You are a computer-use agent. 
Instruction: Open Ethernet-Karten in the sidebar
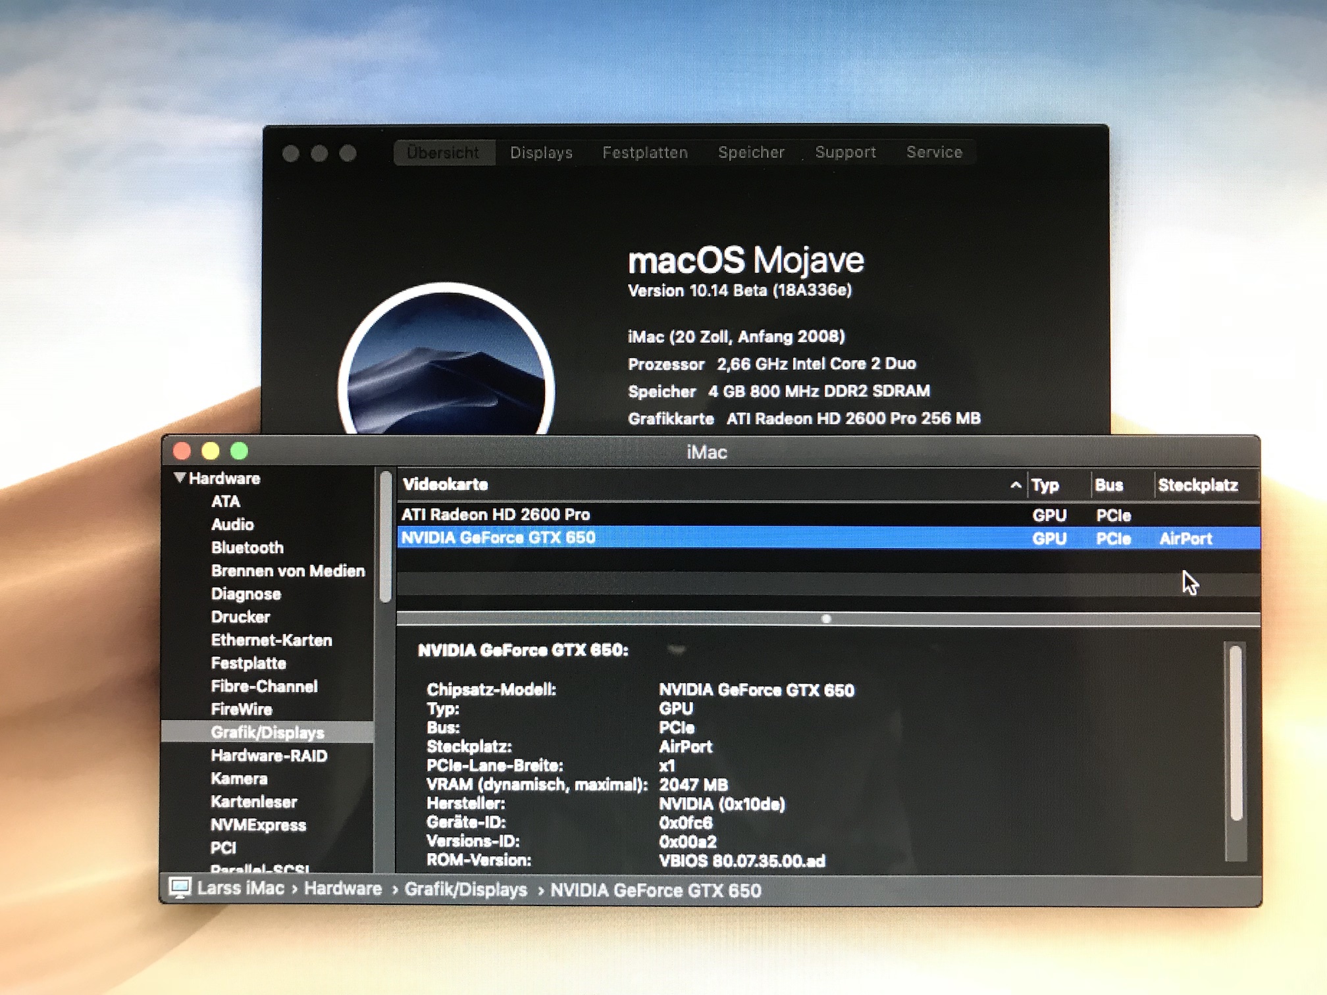tap(271, 640)
